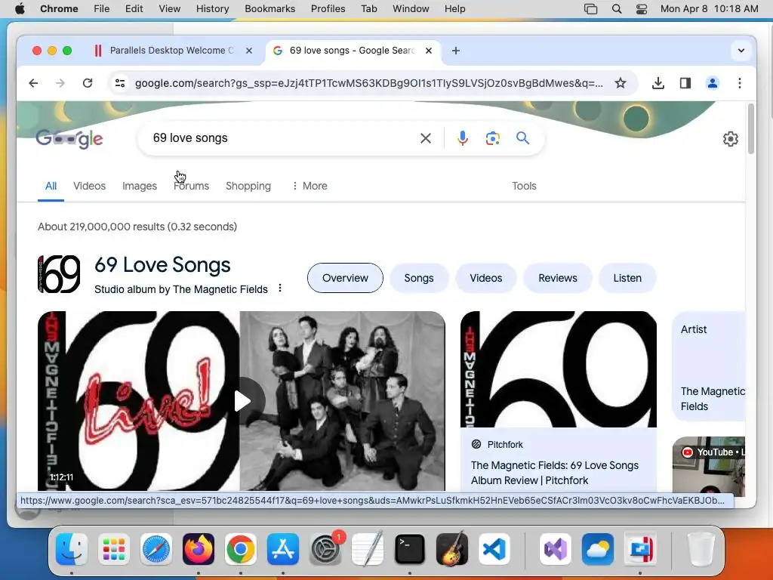Launch Firefox from the Dock
The image size is (773, 580).
click(x=199, y=549)
